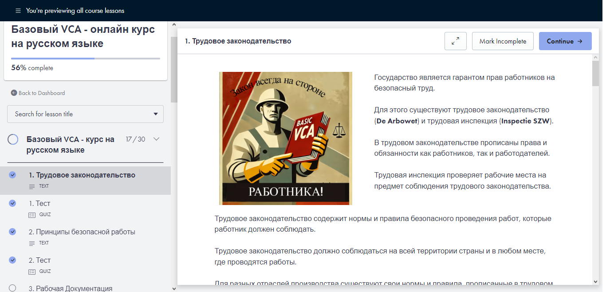Collapse the Базовый VCA section chevron
606x292 pixels.
click(x=156, y=139)
